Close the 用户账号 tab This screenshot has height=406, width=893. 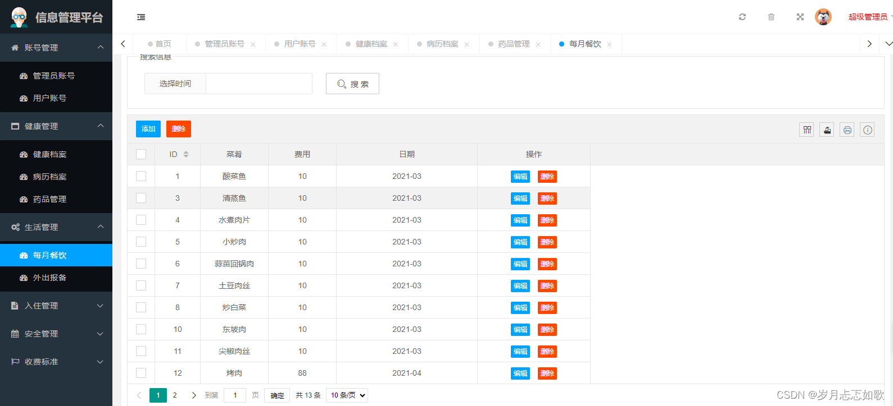pyautogui.click(x=324, y=44)
